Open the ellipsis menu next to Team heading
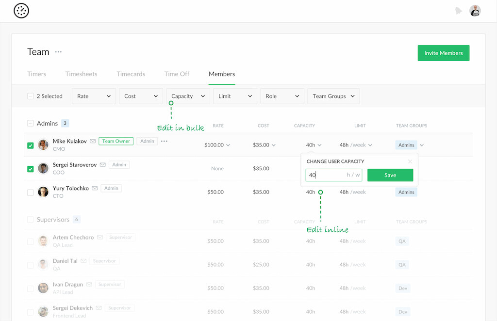Viewport: 497px width, 321px height. pos(58,52)
